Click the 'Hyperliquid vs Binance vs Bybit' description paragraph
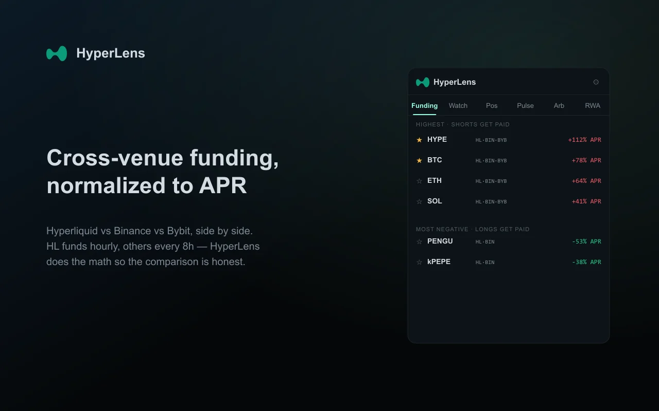Screen dimensions: 659x411 (153, 246)
